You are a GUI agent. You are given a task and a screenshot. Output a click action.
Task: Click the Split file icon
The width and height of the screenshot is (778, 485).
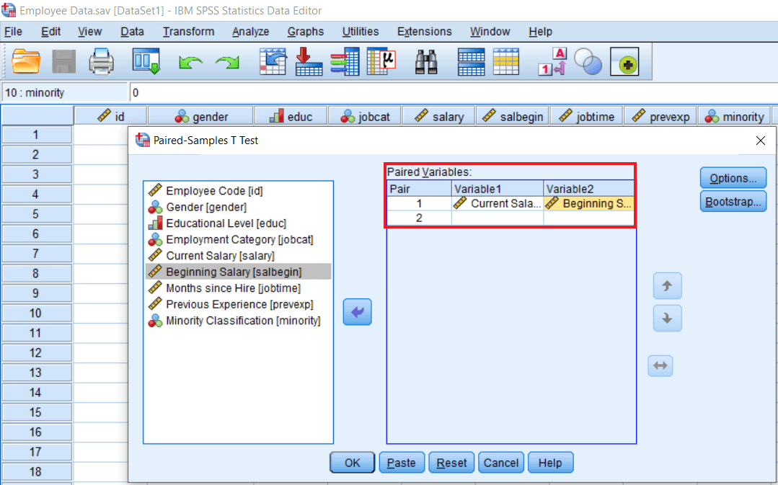tap(471, 62)
